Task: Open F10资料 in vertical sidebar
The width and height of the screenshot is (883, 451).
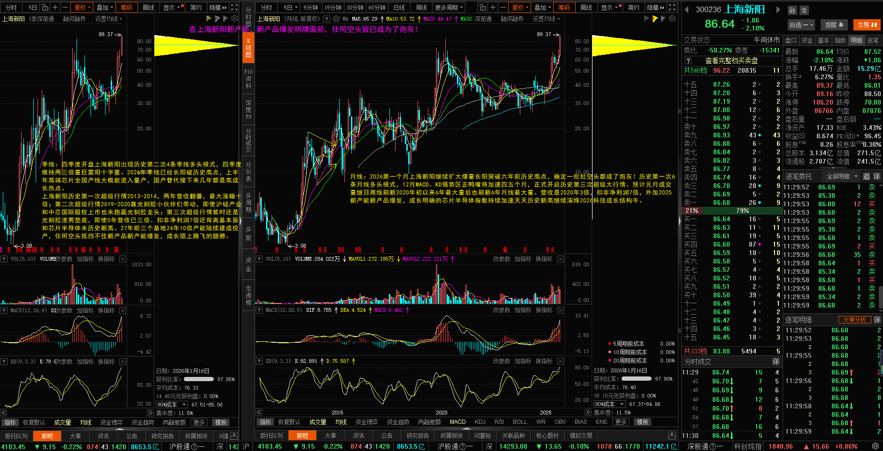Action: 248,79
